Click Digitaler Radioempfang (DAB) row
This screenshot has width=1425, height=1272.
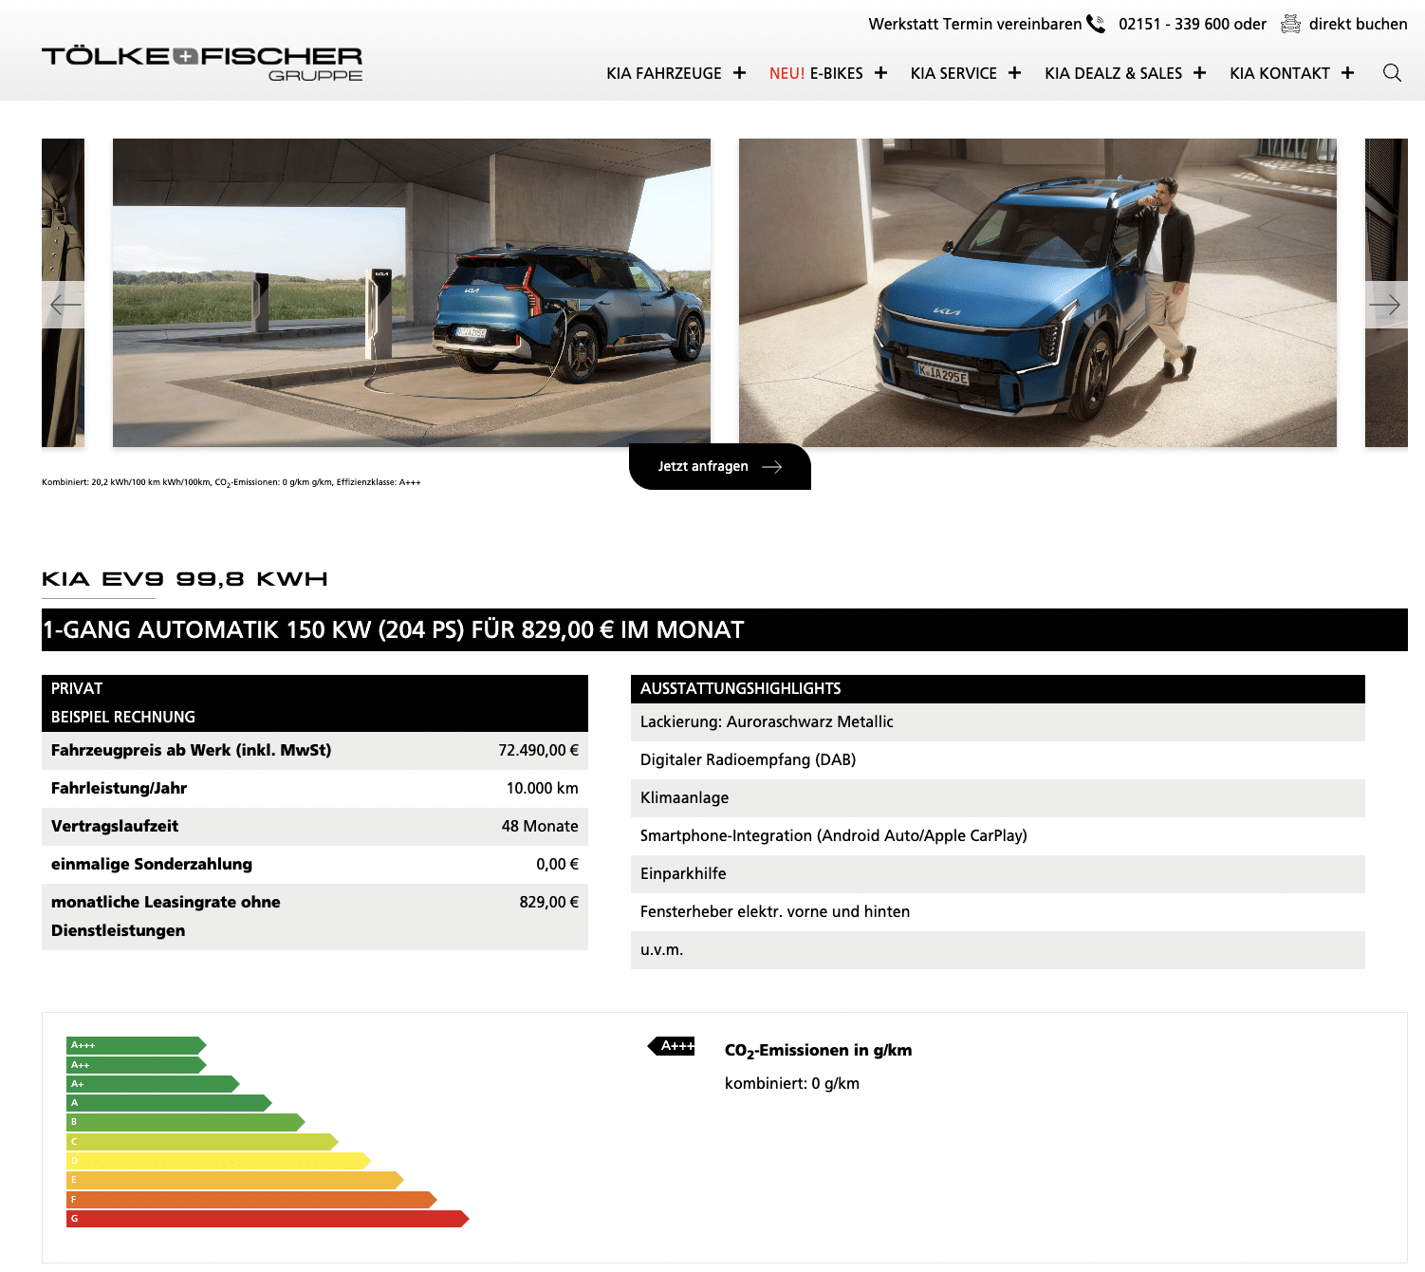tap(998, 760)
